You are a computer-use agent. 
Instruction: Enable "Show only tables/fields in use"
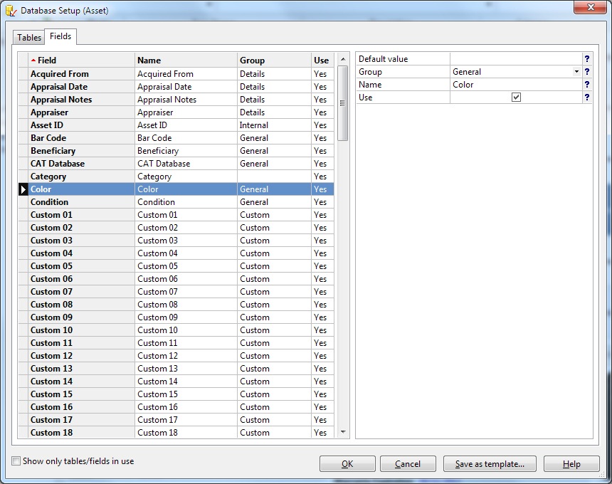(16, 461)
